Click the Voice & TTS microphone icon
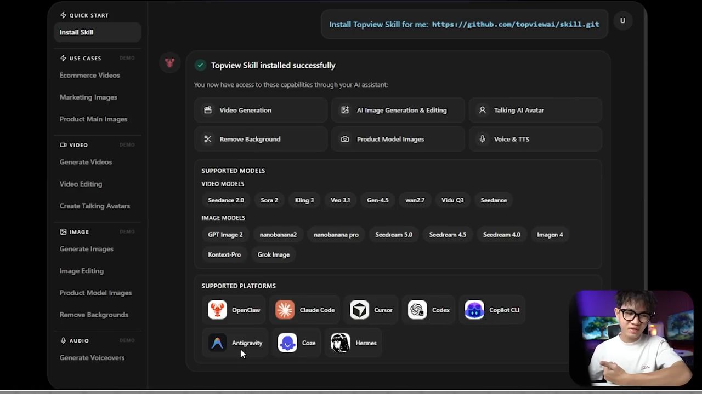702x394 pixels. pyautogui.click(x=483, y=139)
